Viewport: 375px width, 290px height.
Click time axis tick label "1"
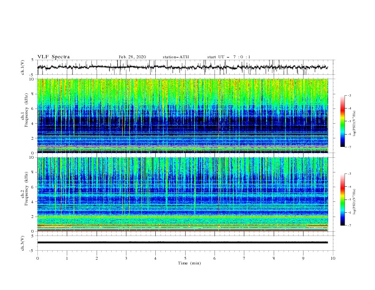point(67,258)
